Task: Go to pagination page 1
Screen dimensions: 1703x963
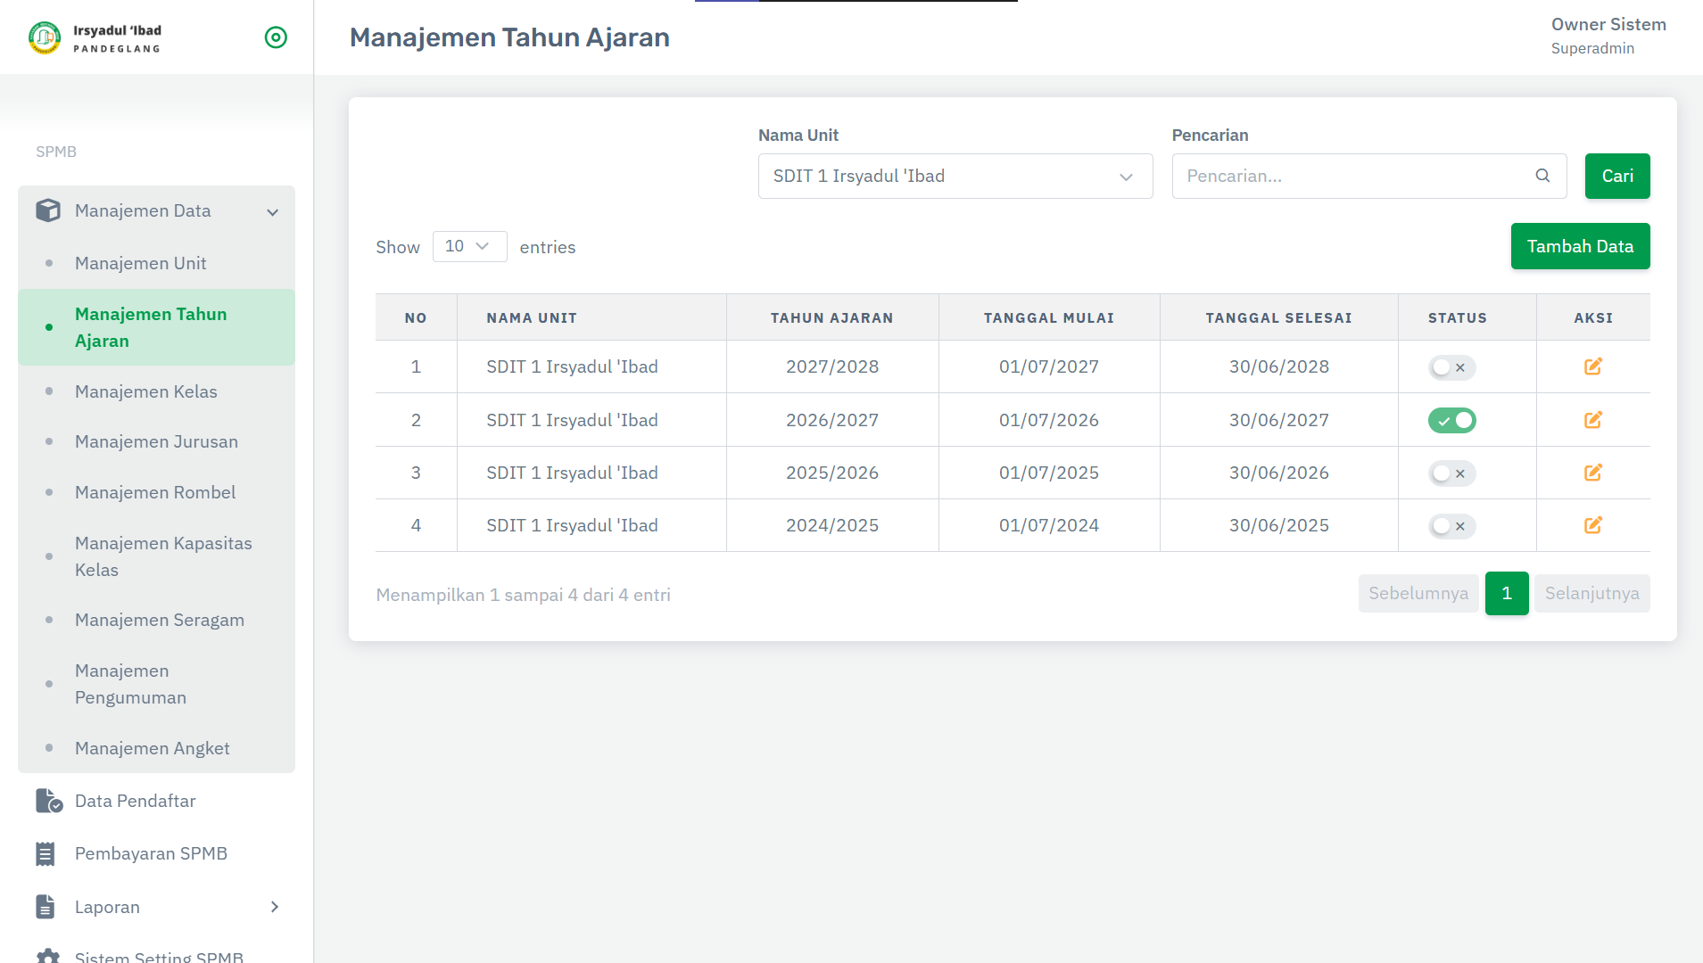Action: pyautogui.click(x=1507, y=593)
